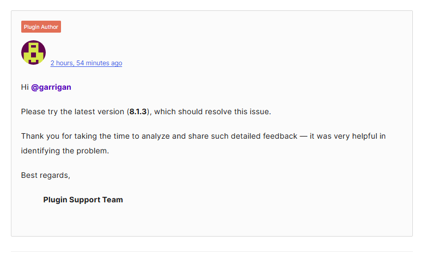Click the blank area right of the timestamp

[245, 63]
